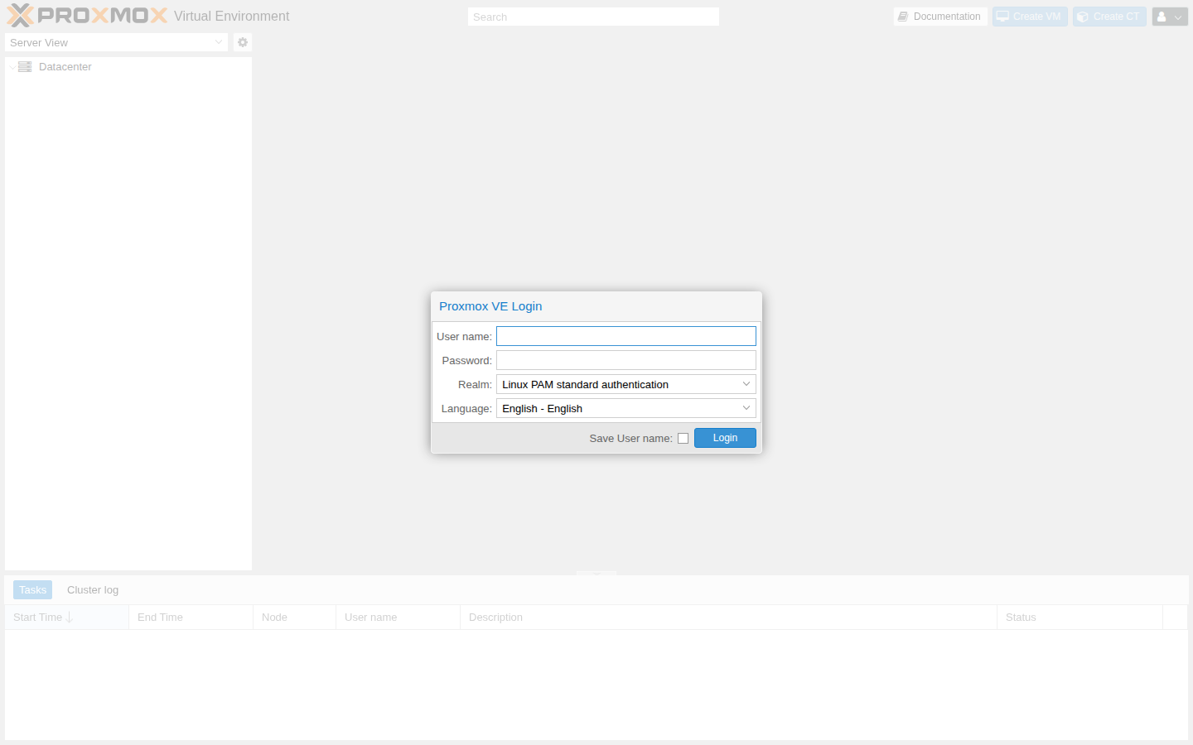
Task: Click the Start Time sort arrow
Action: tap(70, 617)
